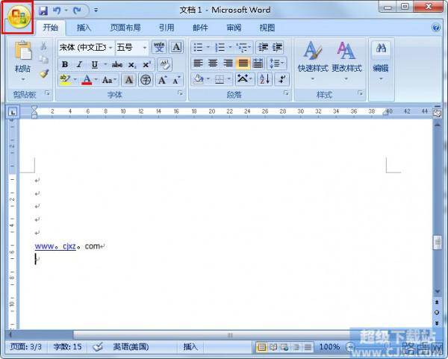Shrink the font size
The image size is (448, 359).
tap(176, 81)
